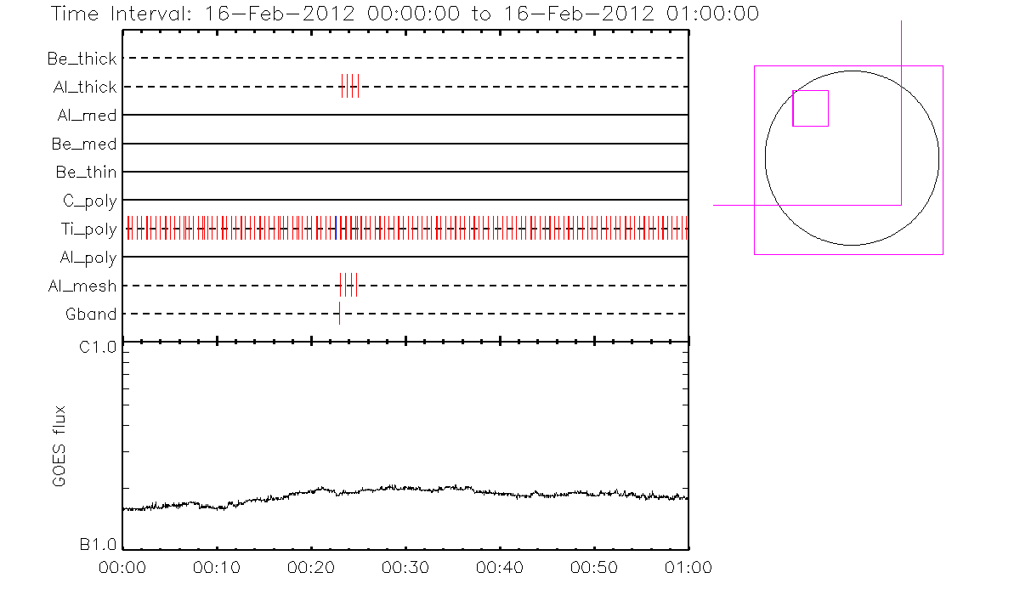Click the B1.0 flux level label
Screen dimensions: 1020x595
98,546
